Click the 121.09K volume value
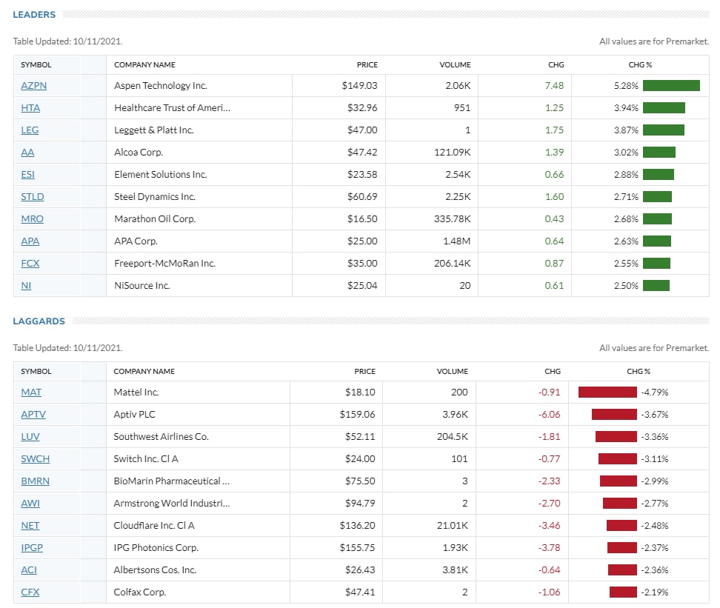The width and height of the screenshot is (720, 608). pos(453,152)
